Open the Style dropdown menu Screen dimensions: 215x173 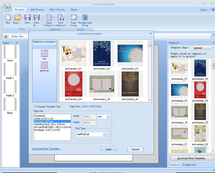tap(205, 10)
